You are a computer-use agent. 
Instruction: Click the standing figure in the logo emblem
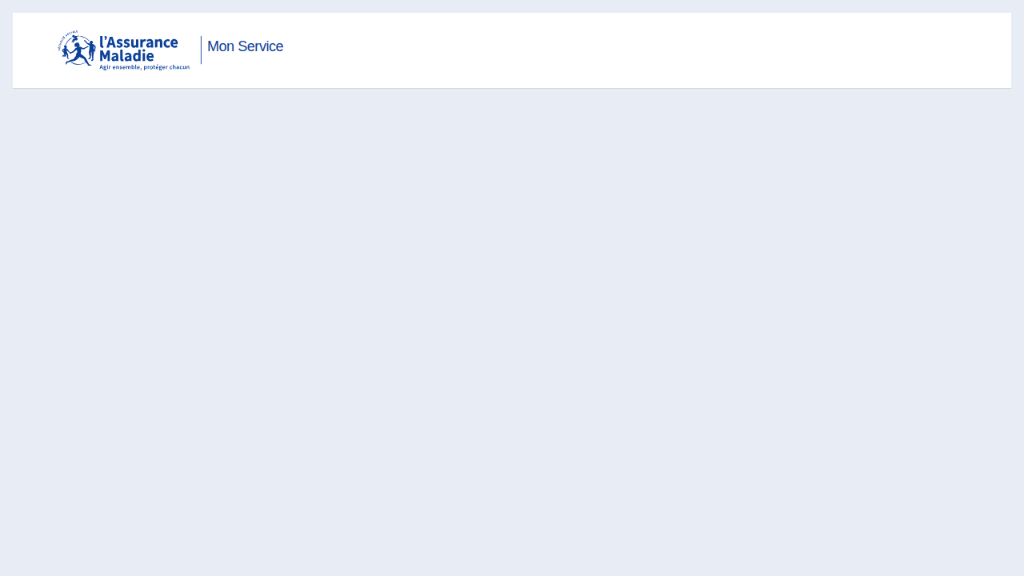coord(90,50)
